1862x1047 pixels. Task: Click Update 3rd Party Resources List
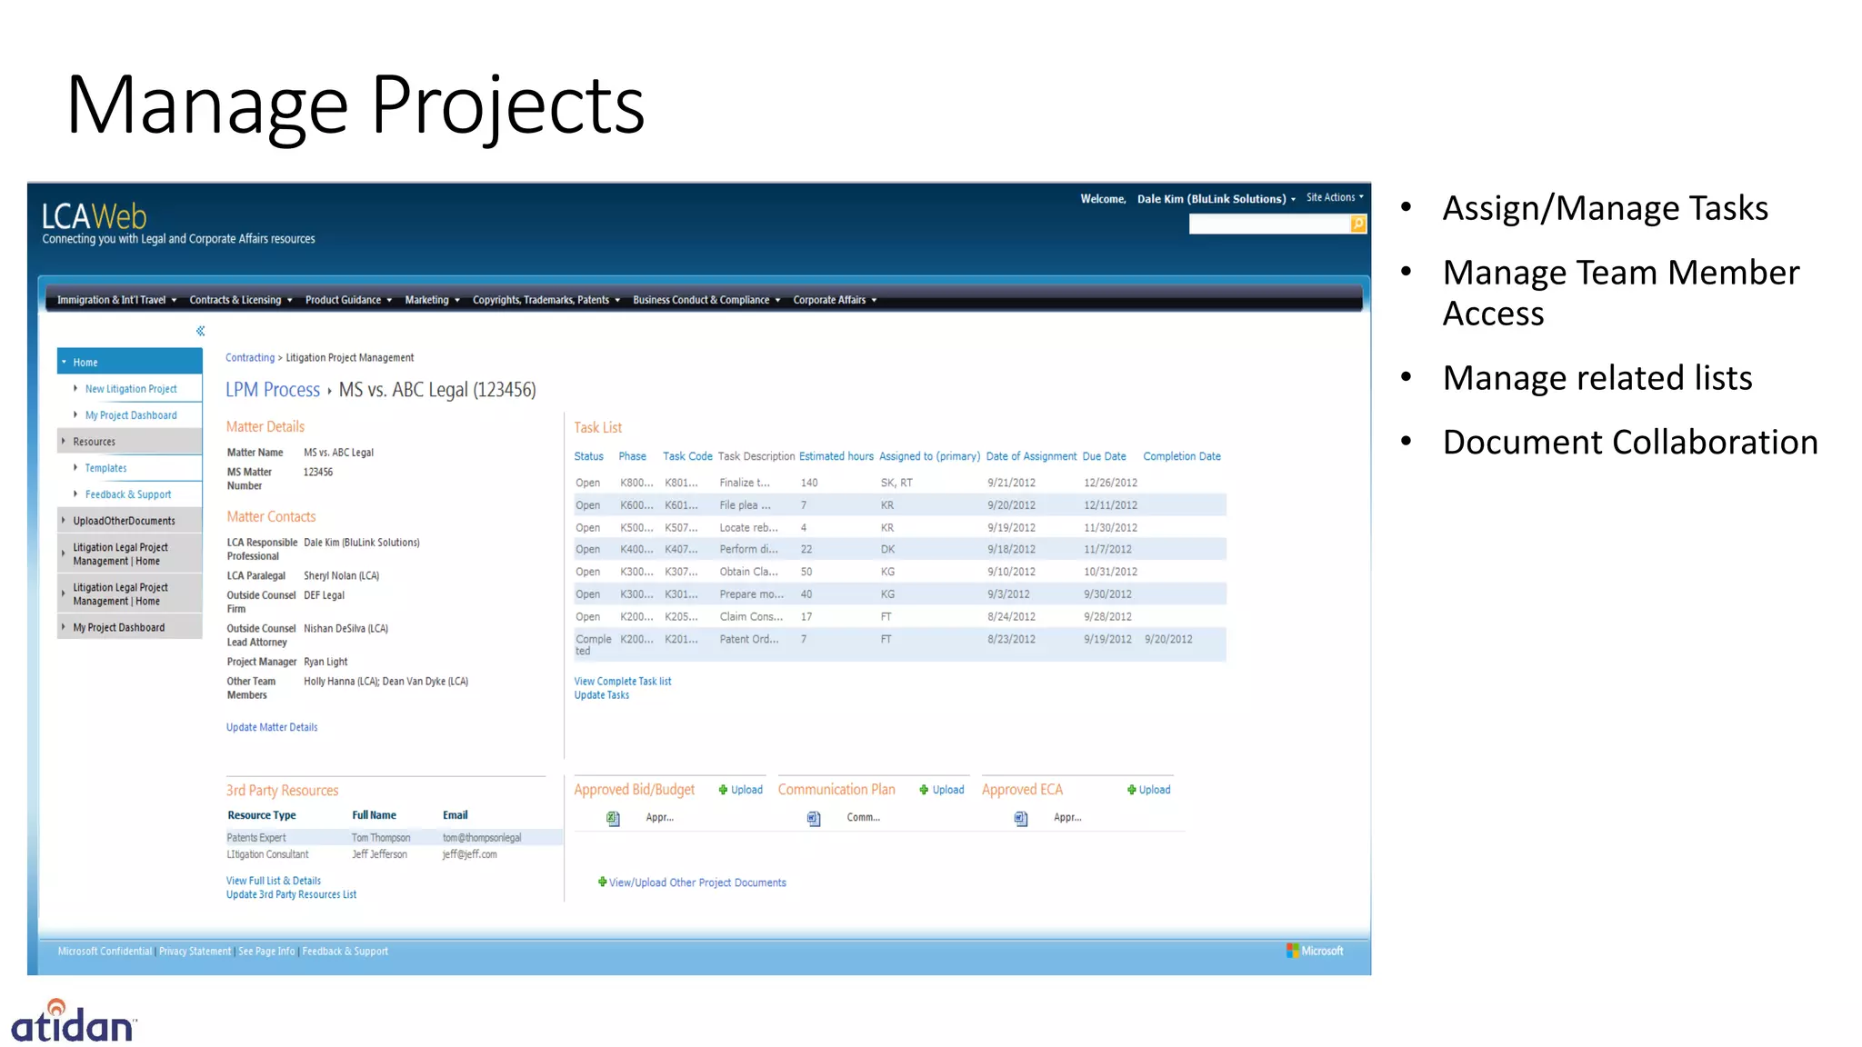(291, 894)
